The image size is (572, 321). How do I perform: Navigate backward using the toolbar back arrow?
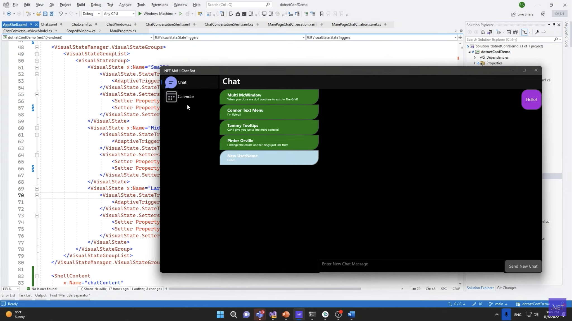coord(9,14)
